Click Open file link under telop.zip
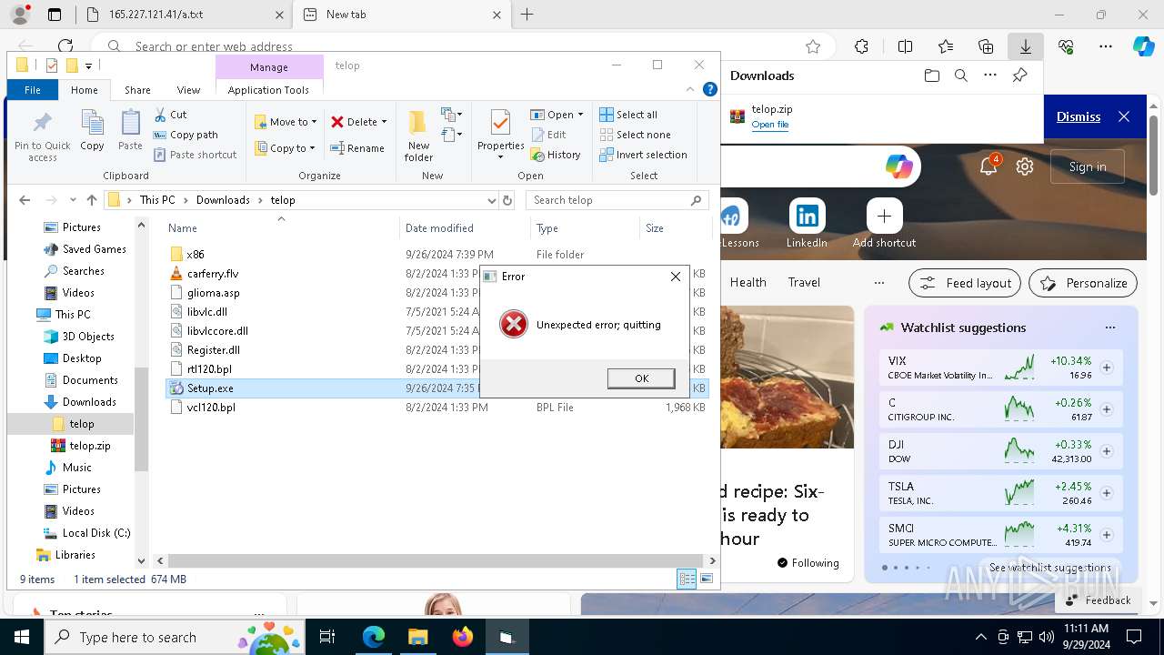Viewport: 1164px width, 655px height. tap(769, 125)
